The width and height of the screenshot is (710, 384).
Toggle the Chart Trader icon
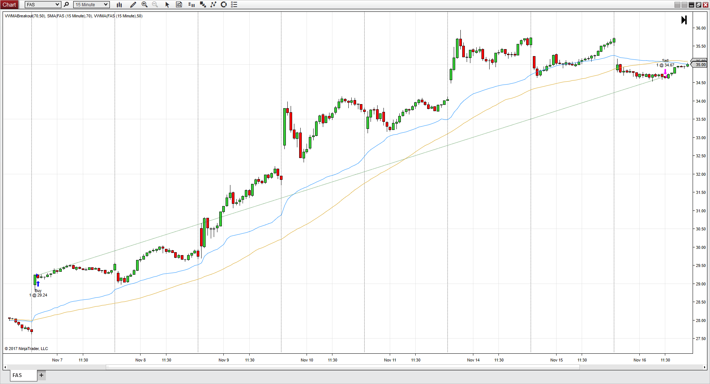pos(192,4)
